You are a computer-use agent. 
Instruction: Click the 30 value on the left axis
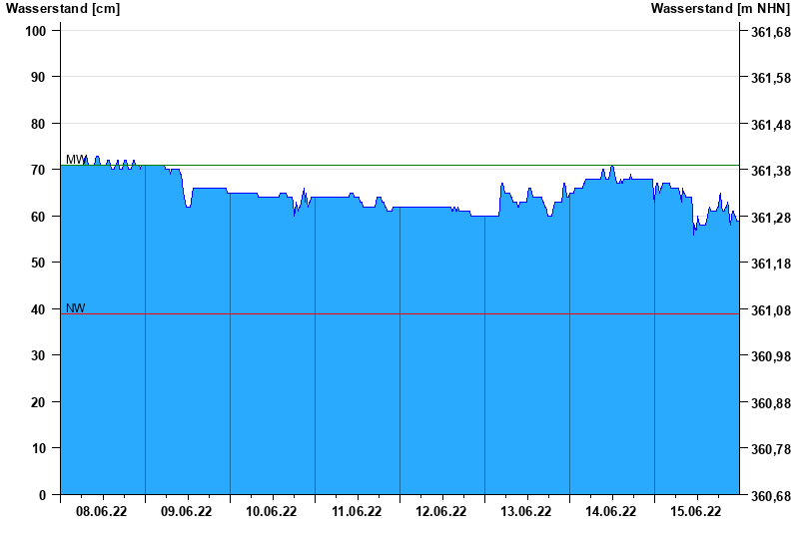(x=39, y=355)
